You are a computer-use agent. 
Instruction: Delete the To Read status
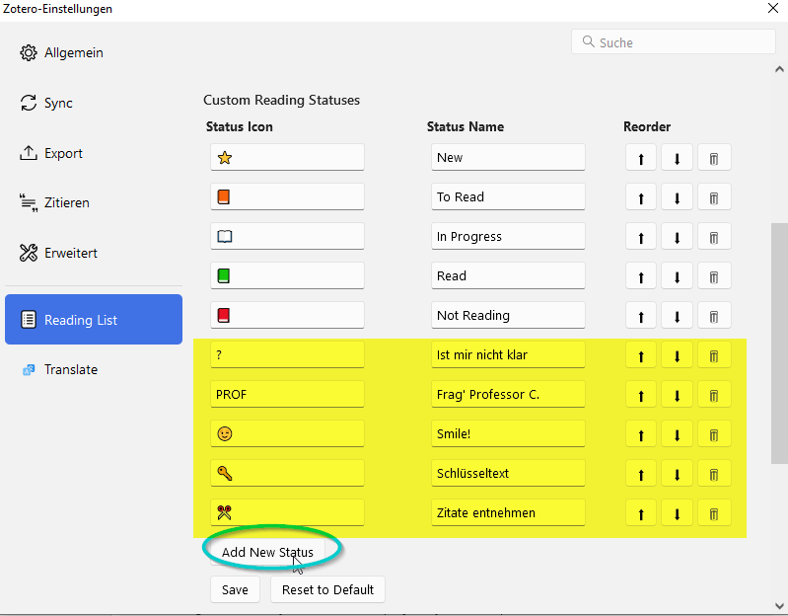714,197
